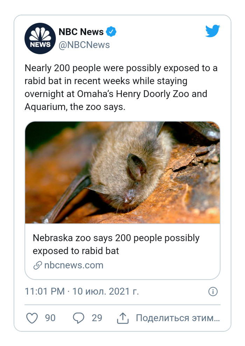Open the Nebraska zoo rabid bat headline
245x346 pixels.
116,244
